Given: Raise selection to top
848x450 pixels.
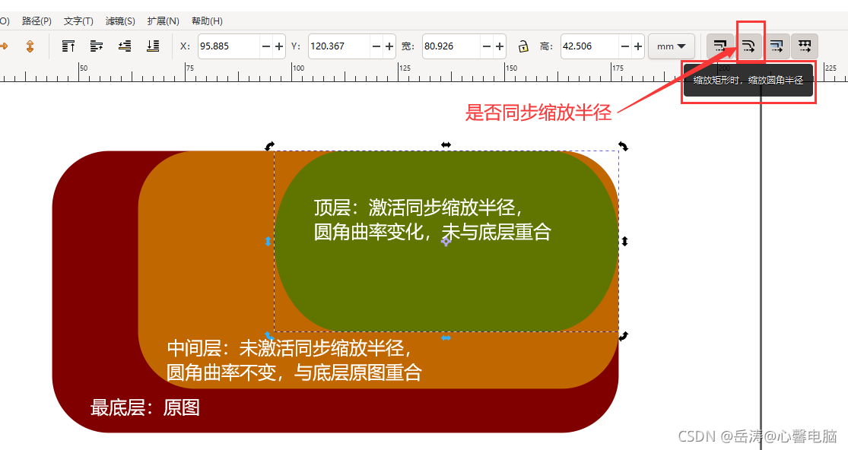Looking at the screenshot, I should (x=68, y=46).
